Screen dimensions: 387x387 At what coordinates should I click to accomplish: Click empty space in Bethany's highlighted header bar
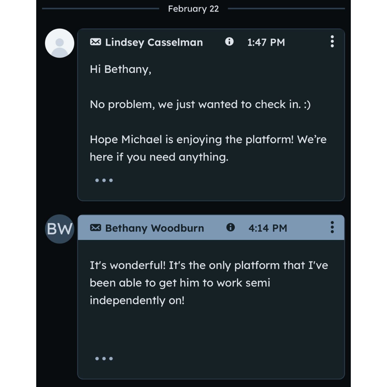coord(308,228)
